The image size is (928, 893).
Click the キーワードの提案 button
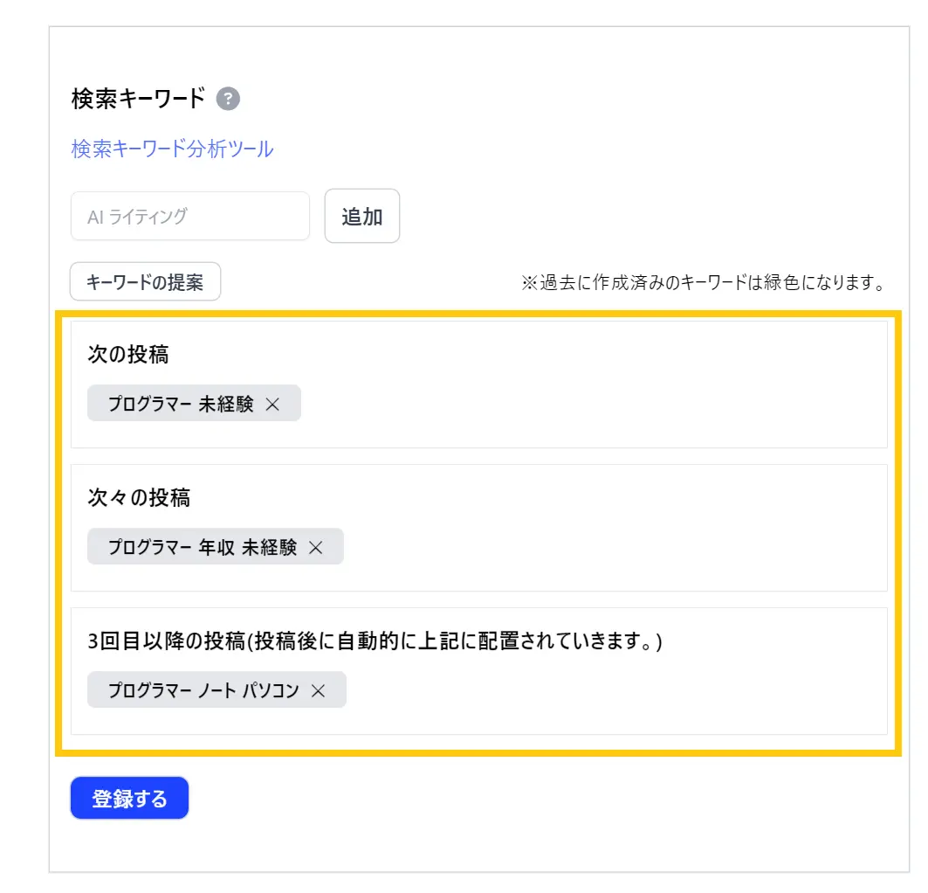click(x=145, y=282)
